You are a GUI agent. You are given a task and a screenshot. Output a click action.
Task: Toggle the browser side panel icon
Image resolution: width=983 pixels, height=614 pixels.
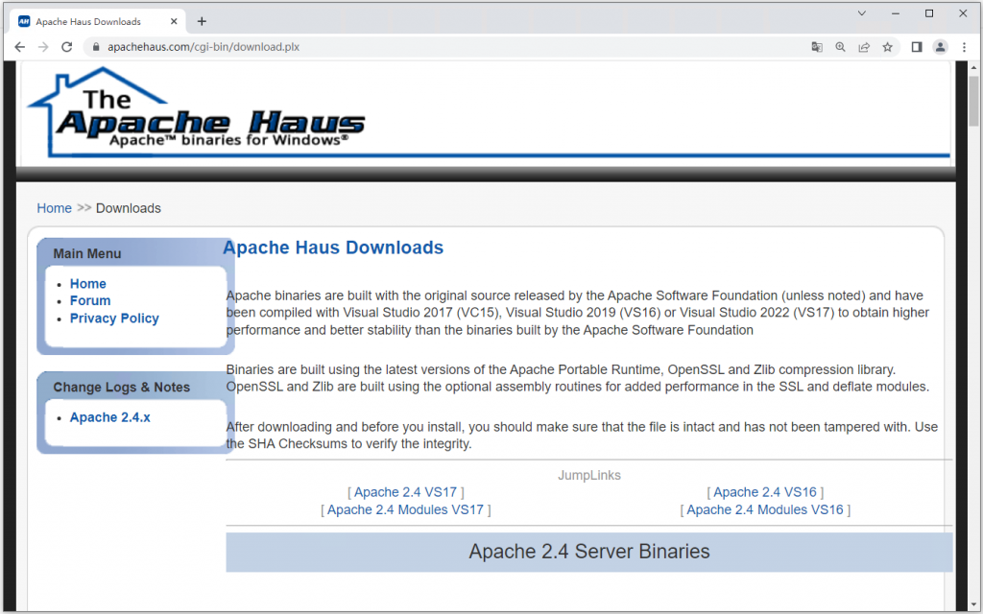(917, 47)
